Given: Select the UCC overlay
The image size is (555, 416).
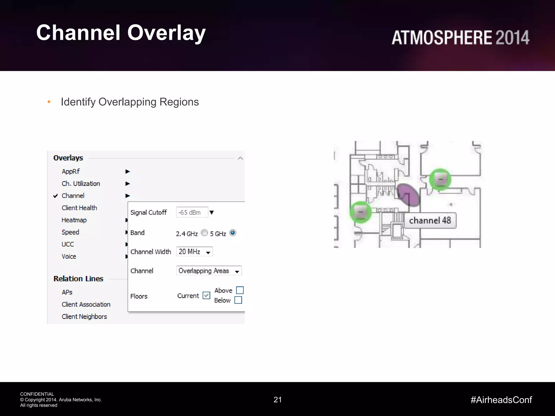Looking at the screenshot, I should pos(68,244).
